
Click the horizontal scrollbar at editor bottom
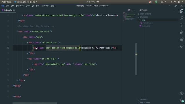pyautogui.click(x=35, y=103)
